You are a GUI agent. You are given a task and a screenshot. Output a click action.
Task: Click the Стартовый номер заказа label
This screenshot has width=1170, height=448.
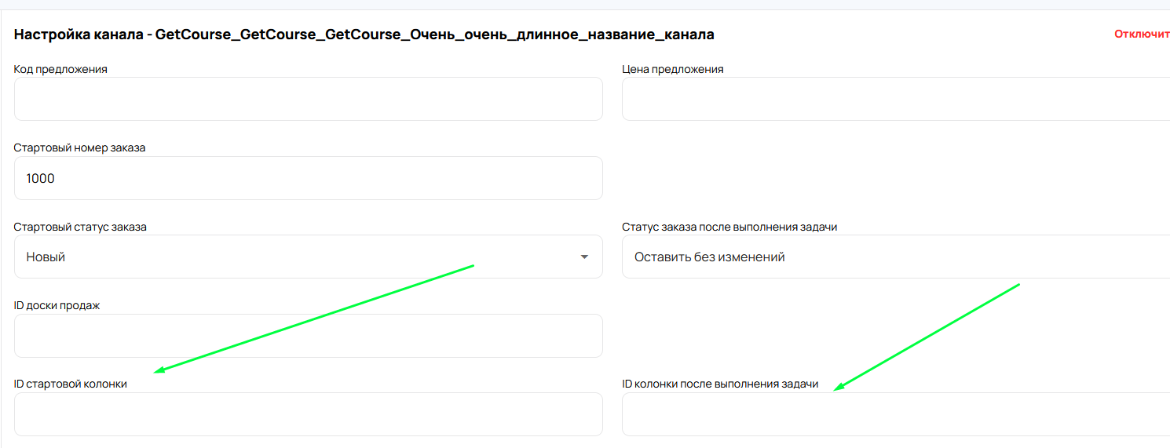pyautogui.click(x=79, y=148)
